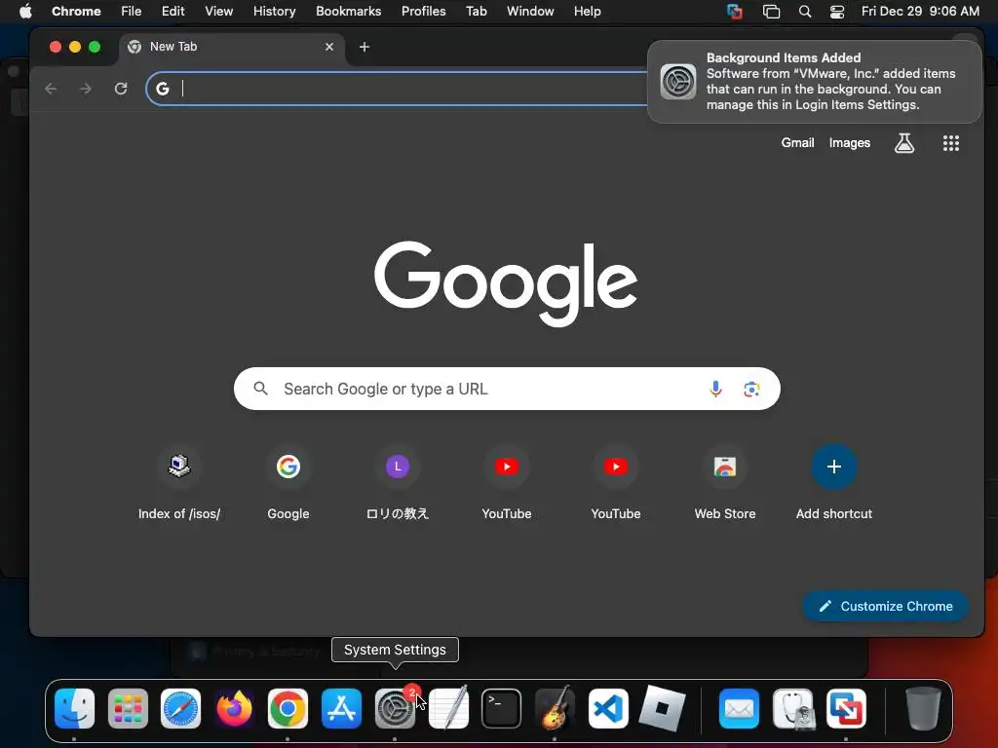Click the date and time in menu bar
The image size is (998, 748).
[920, 12]
